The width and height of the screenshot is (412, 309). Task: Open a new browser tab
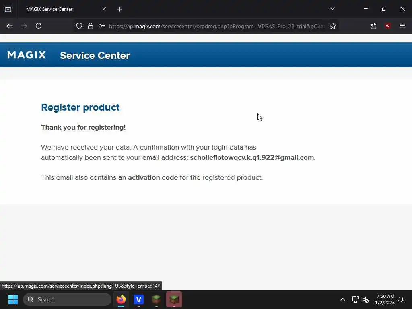point(119,9)
